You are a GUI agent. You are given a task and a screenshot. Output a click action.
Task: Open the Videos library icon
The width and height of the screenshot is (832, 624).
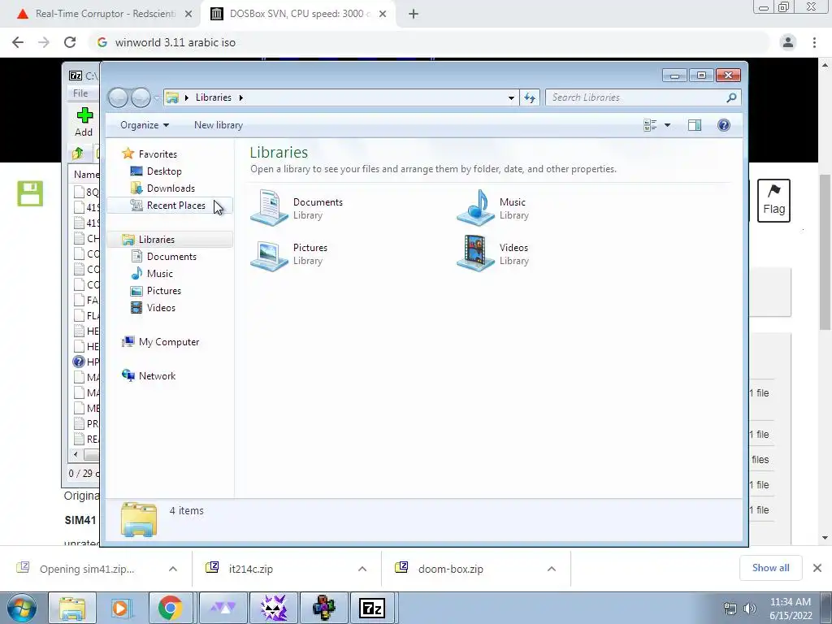pos(475,253)
